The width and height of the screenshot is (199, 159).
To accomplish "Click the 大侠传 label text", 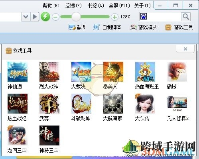I will pyautogui.click(x=142, y=118).
